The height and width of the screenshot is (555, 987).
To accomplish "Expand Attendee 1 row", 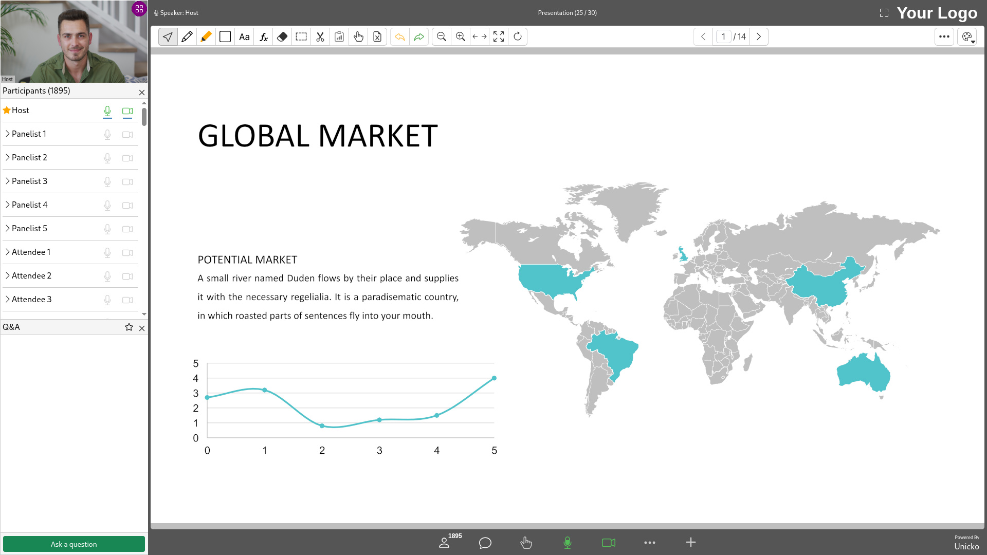I will [x=8, y=252].
